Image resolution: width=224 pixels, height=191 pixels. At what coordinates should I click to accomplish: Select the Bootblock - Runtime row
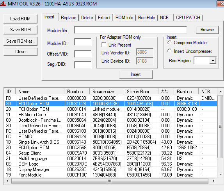click(111, 120)
